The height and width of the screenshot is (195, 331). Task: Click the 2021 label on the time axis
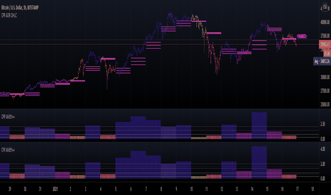[x=55, y=189]
